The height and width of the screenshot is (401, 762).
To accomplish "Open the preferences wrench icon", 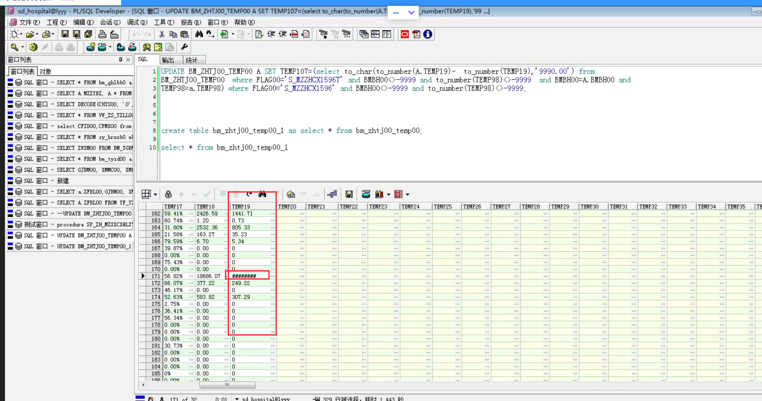I will (x=184, y=47).
